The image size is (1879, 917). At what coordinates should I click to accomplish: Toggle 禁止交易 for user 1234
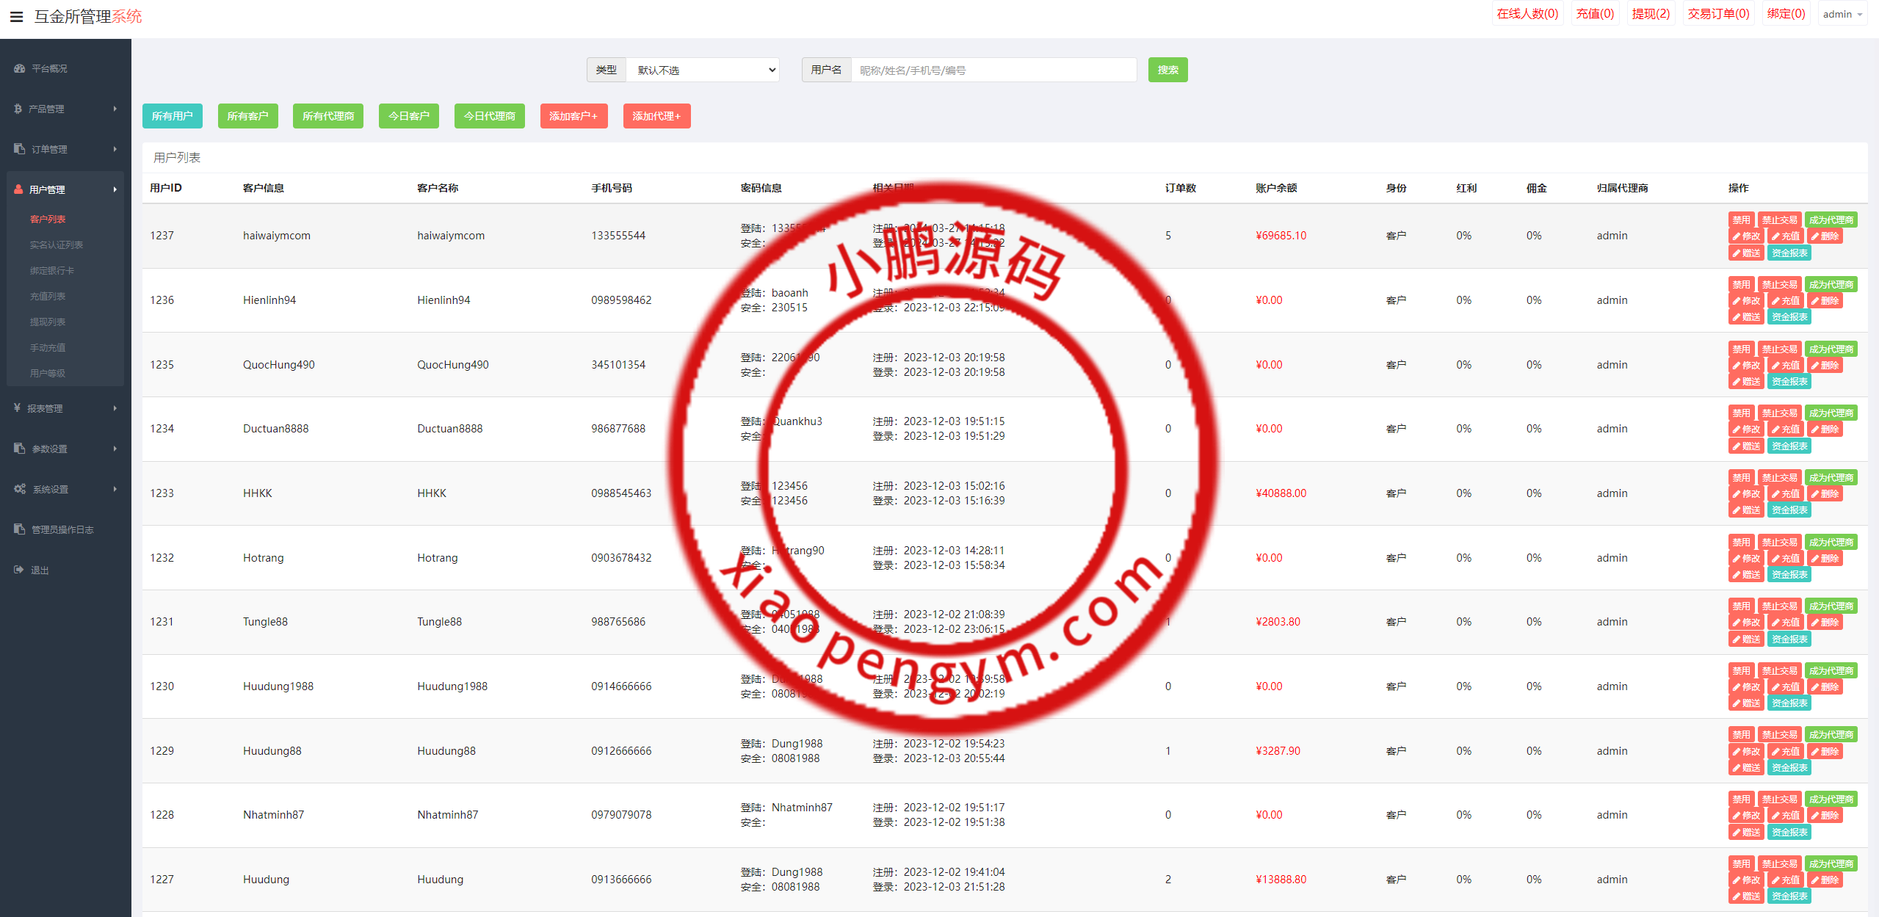pyautogui.click(x=1779, y=413)
